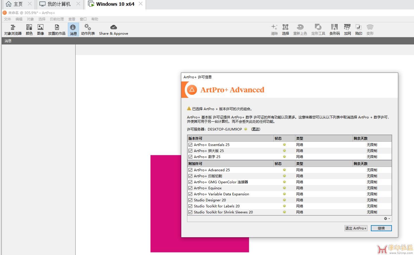Open the gear options dropdown below license list
414x255 pixels.
387,219
